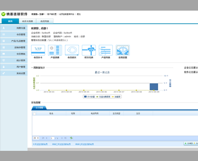The image size is (198, 161).
Task: Expand the 会员管理 sidebar section
Action: pos(14,34)
